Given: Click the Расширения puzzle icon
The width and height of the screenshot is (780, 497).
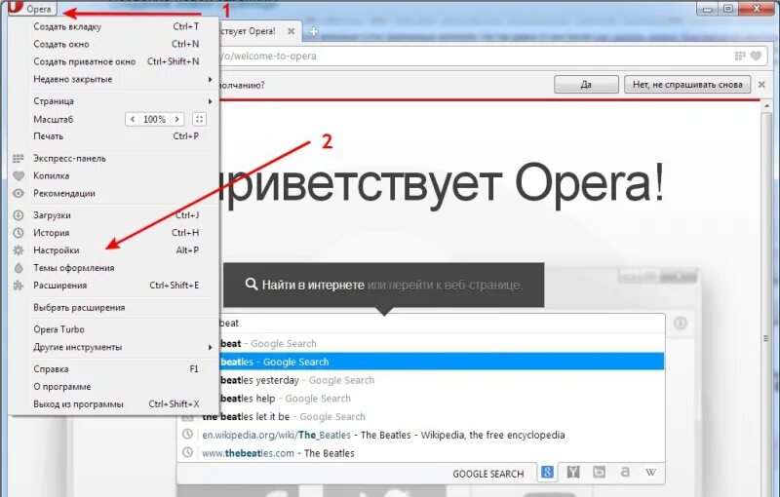Looking at the screenshot, I should tap(19, 286).
